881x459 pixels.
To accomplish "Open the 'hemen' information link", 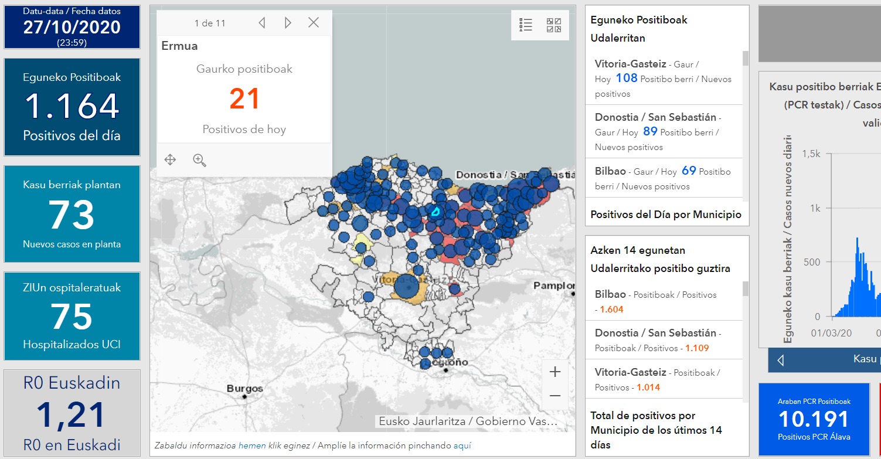I will [251, 446].
